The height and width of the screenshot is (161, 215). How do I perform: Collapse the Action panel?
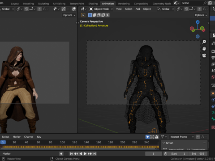coord(164,143)
